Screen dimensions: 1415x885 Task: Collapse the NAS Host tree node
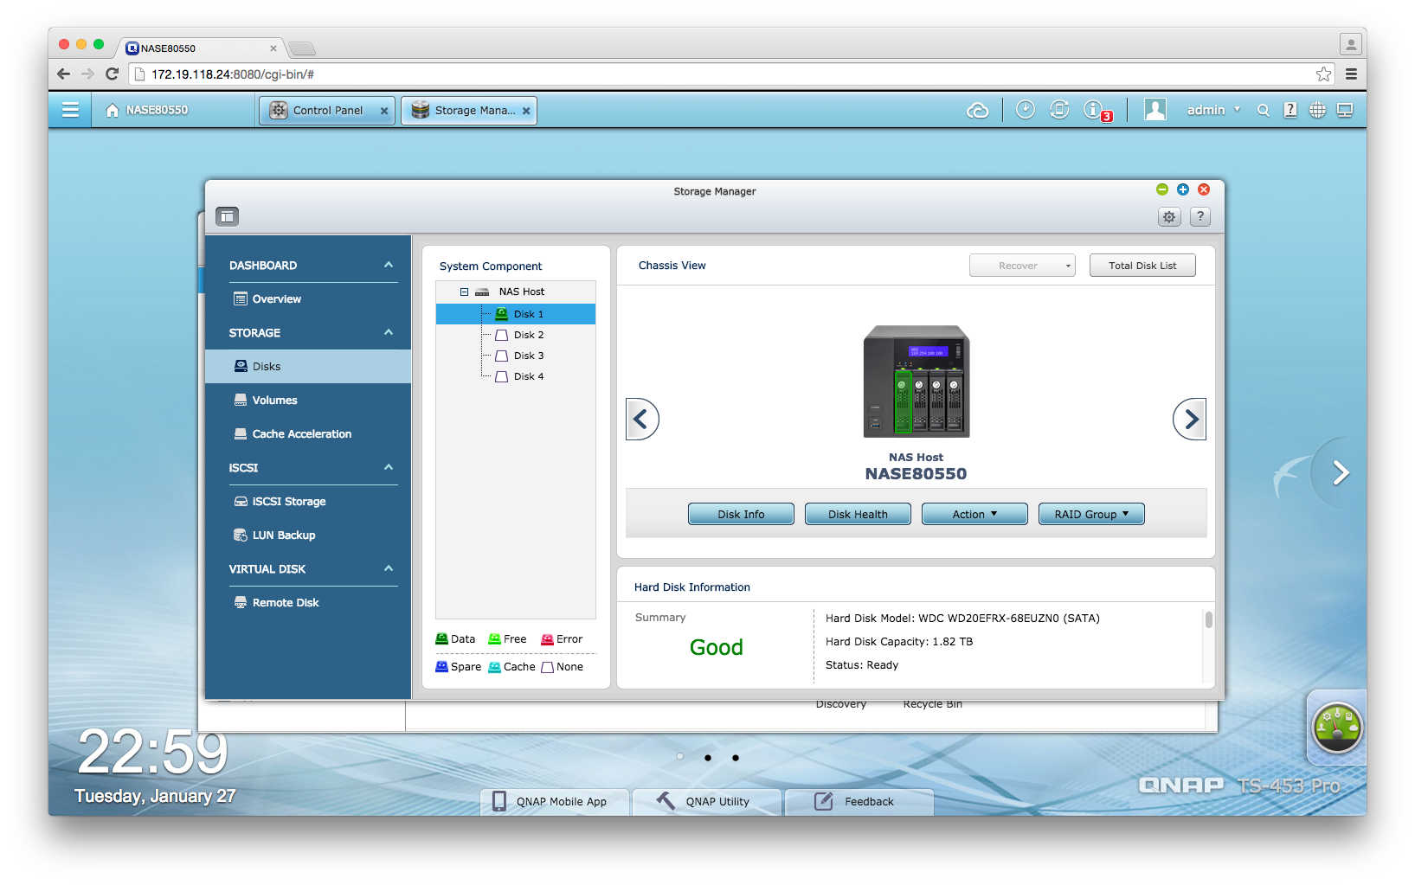point(464,292)
